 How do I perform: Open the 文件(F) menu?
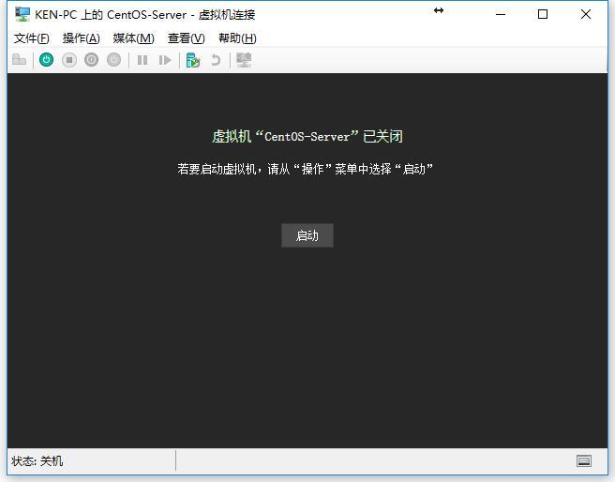[31, 38]
